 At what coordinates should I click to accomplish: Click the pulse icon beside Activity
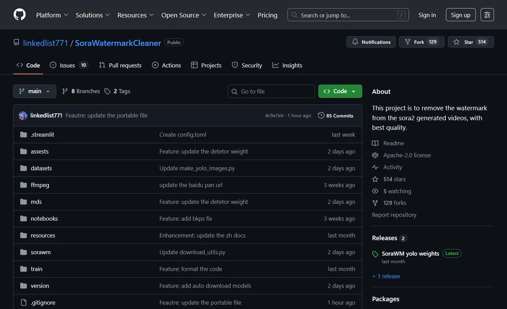[x=375, y=167]
